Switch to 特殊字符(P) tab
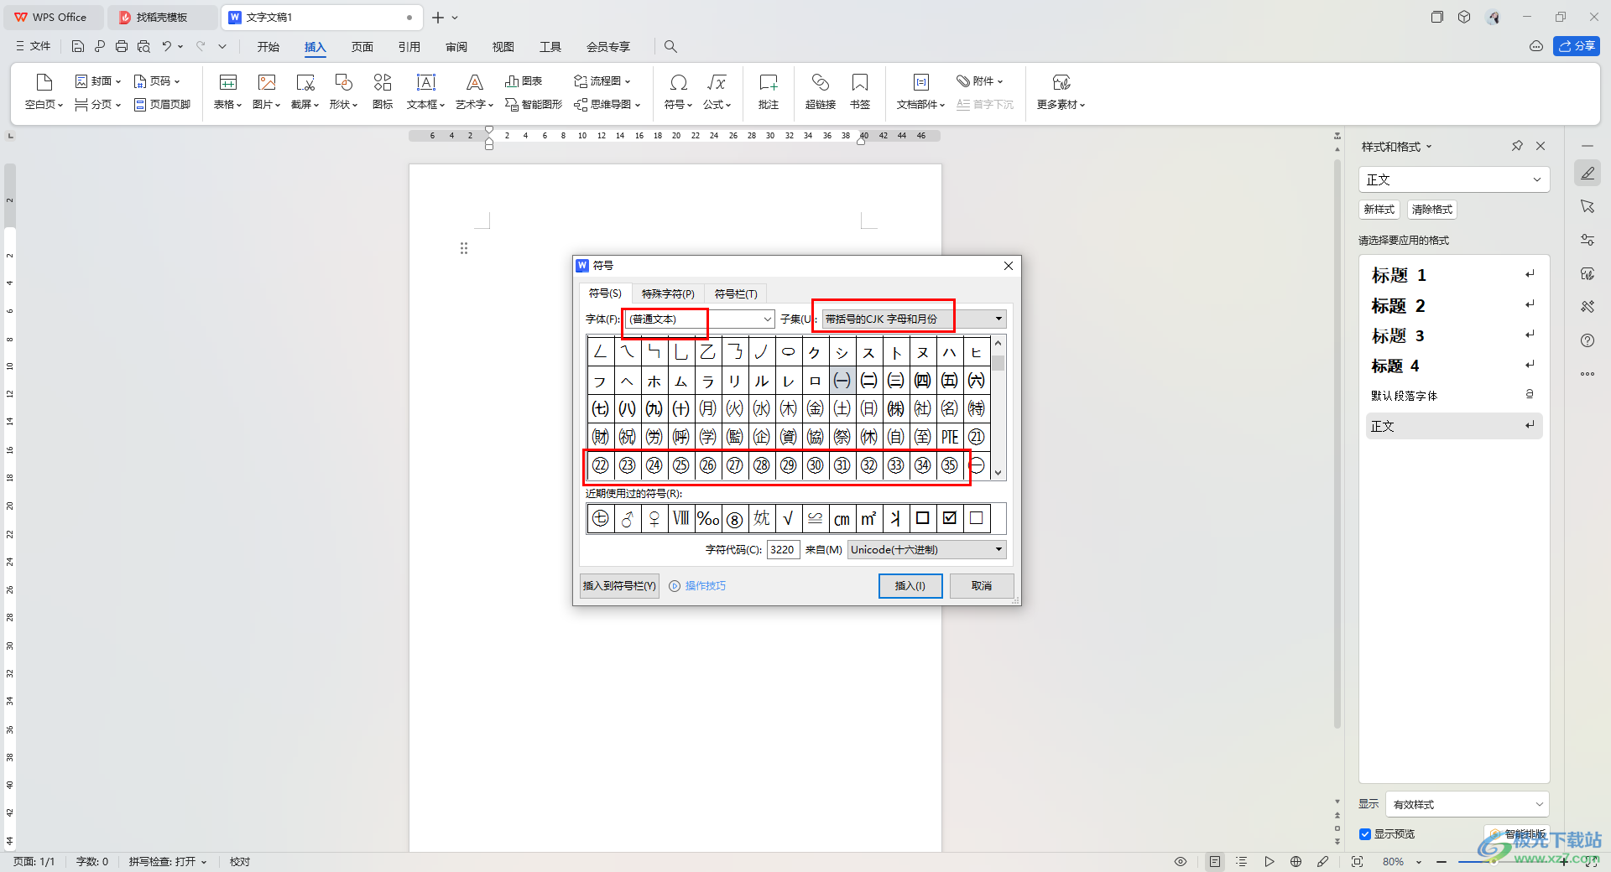 coord(668,294)
